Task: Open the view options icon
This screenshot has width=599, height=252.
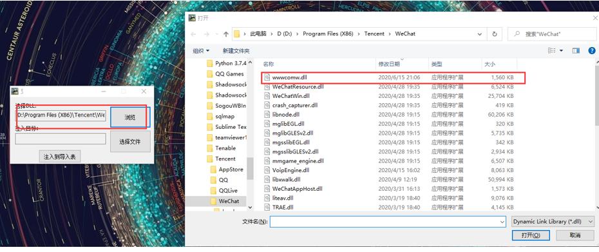Action: pyautogui.click(x=551, y=50)
